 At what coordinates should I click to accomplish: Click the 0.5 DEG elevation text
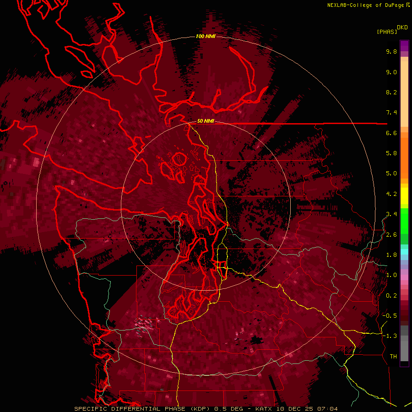click(x=228, y=409)
